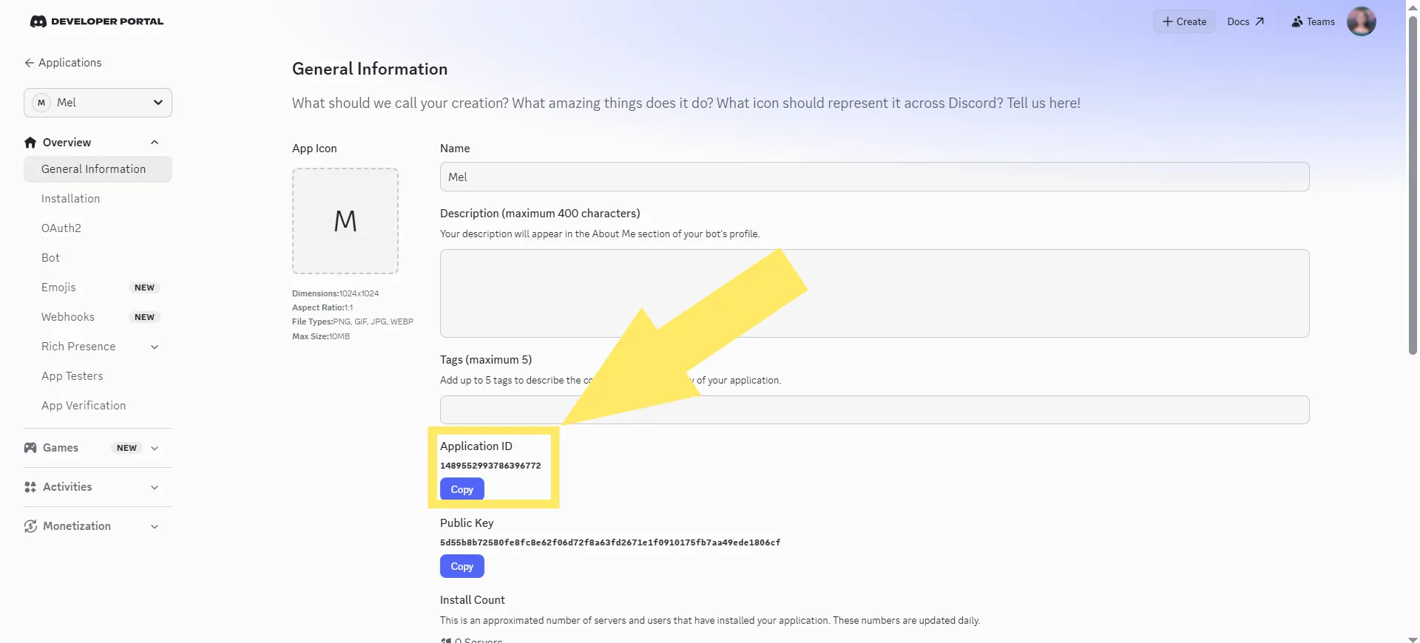This screenshot has height=643, width=1420.
Task: Focus the Name input field
Action: coord(874,177)
